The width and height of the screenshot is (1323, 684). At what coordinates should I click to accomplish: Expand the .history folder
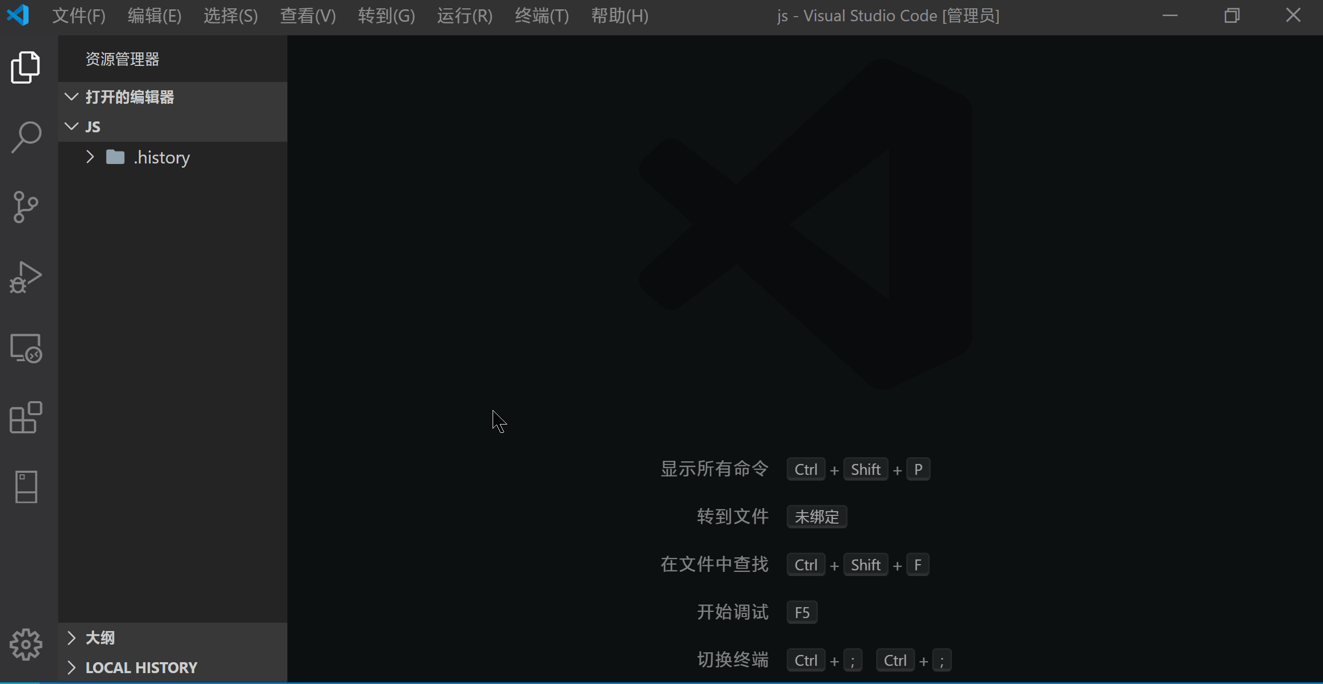tap(161, 157)
